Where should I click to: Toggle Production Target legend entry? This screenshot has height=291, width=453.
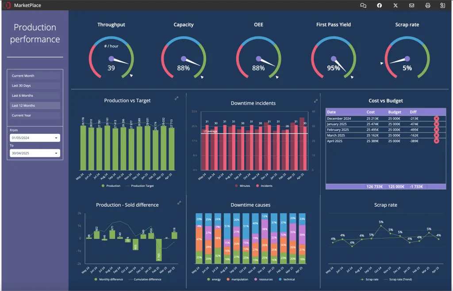click(140, 186)
